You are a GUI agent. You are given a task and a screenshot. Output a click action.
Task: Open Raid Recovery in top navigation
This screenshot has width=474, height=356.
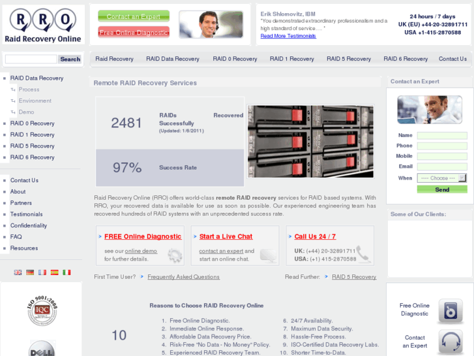click(114, 59)
